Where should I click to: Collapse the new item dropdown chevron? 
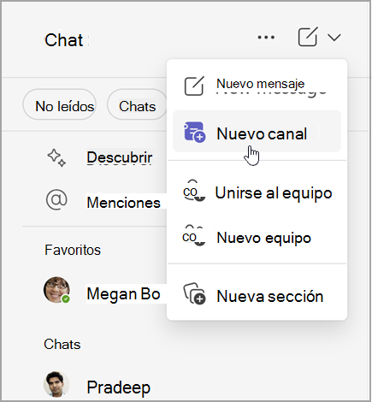pos(334,38)
